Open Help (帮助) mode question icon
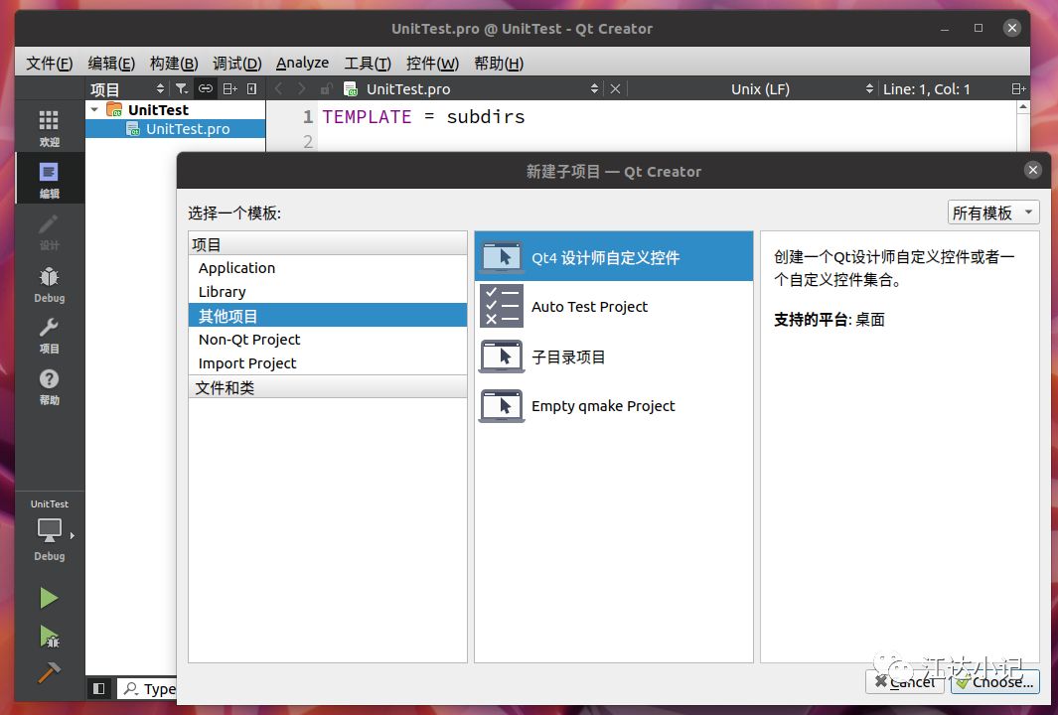 click(x=50, y=387)
